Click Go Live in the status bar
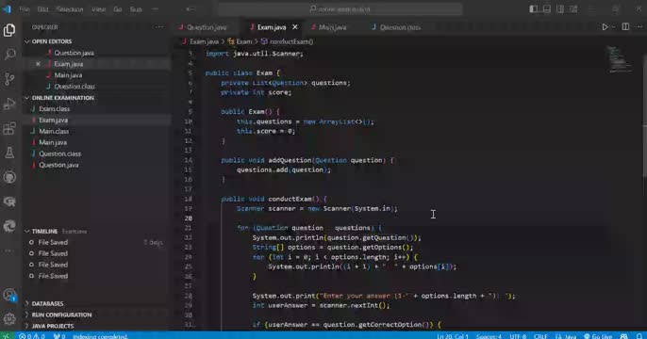Image resolution: width=647 pixels, height=339 pixels. (x=598, y=336)
